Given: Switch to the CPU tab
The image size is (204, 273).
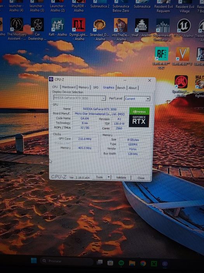Looking at the screenshot, I should (x=55, y=87).
